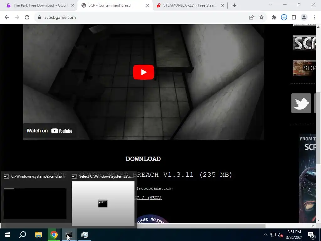Click the Chrome taskbar icon
The width and height of the screenshot is (321, 241).
click(x=54, y=235)
